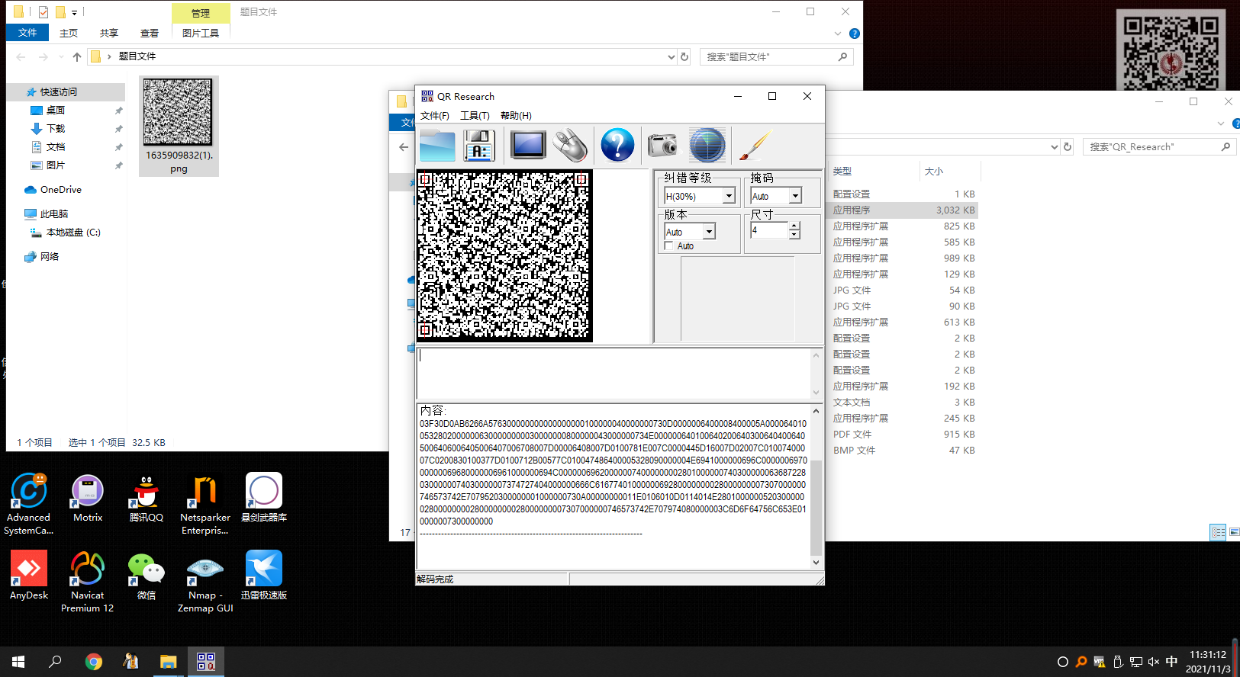This screenshot has height=677, width=1240.
Task: Click the clock showing 11:31:12
Action: tap(1208, 655)
